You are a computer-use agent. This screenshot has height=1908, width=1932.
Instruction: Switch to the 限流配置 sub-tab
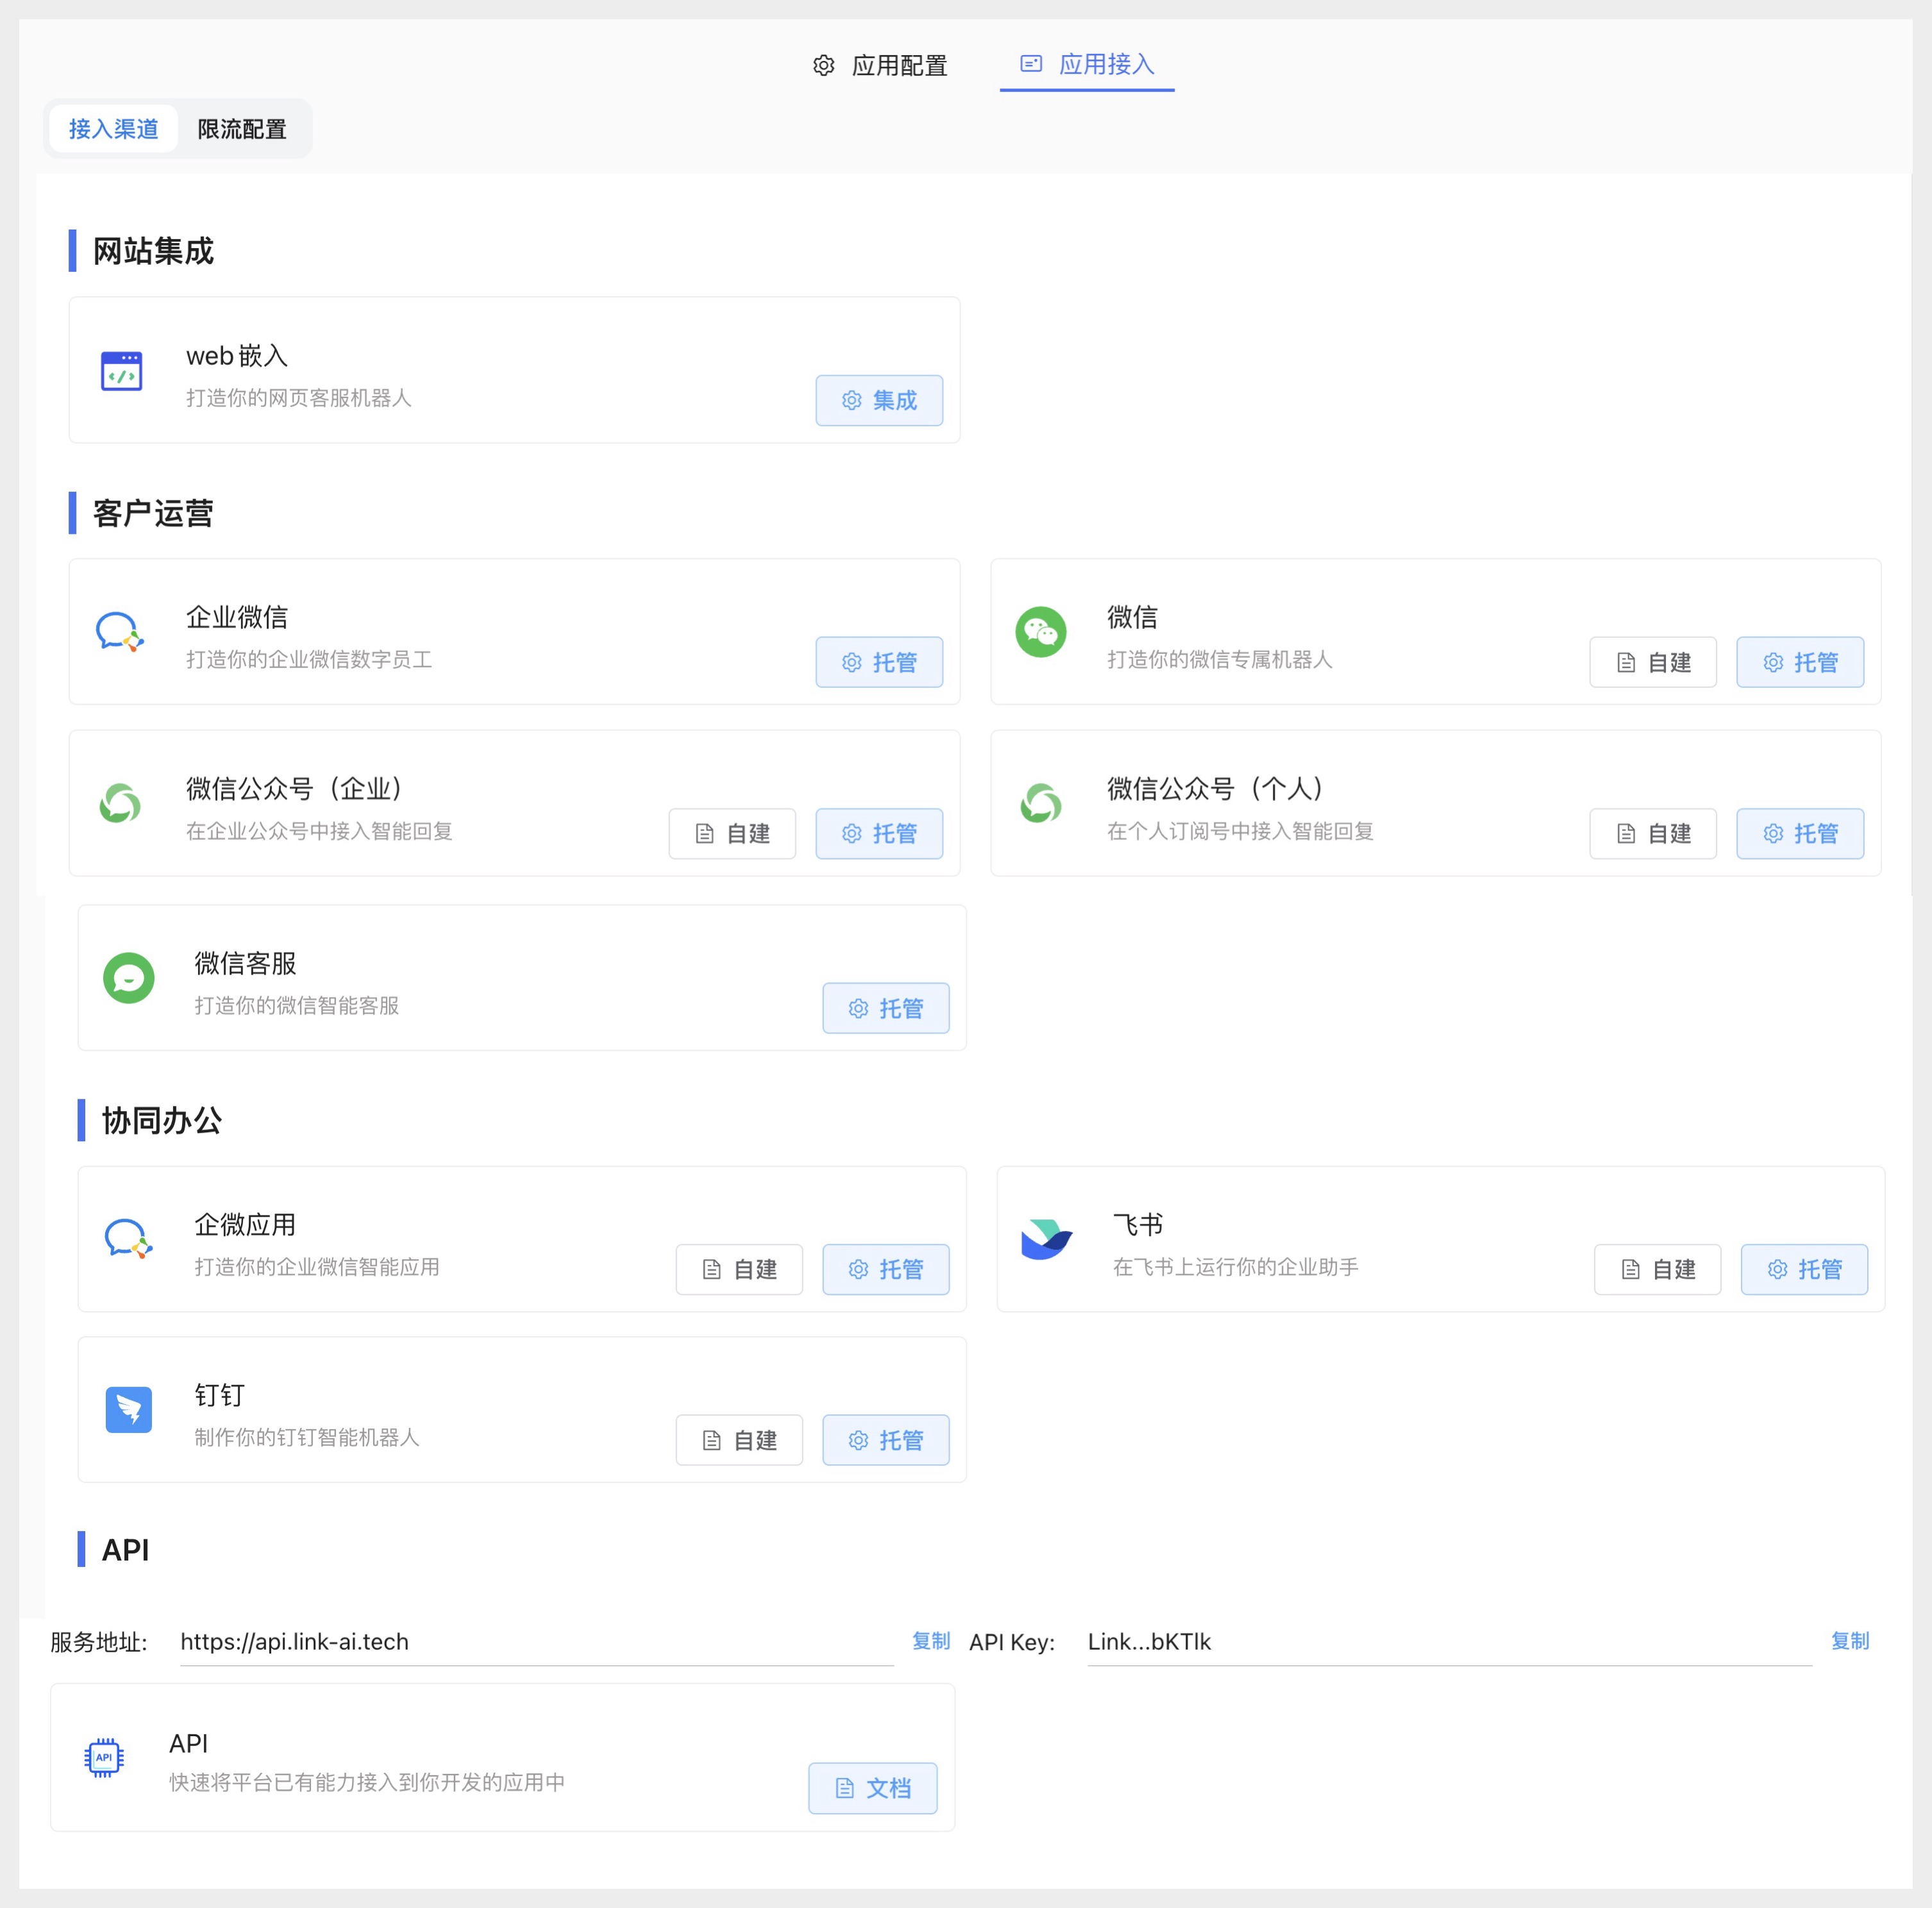[x=241, y=128]
